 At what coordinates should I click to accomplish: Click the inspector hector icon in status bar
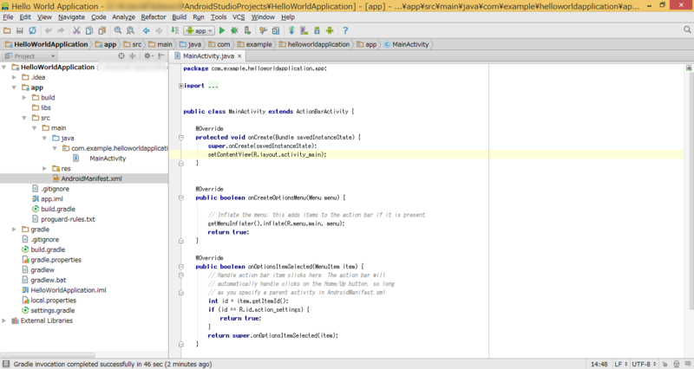tap(677, 364)
